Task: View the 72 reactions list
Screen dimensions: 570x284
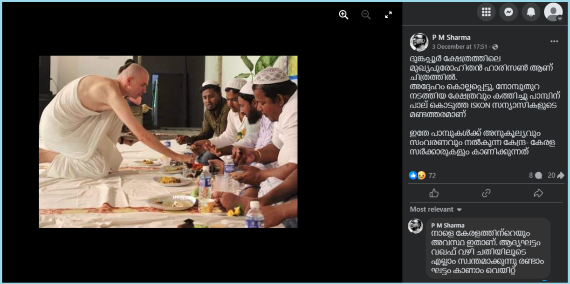Action: [423, 176]
